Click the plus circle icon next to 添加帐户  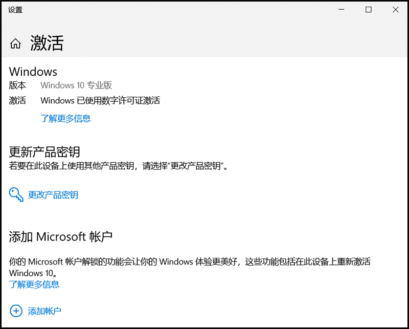point(16,311)
